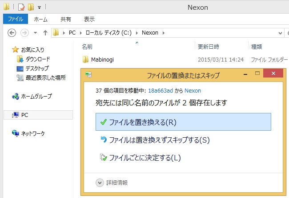The height and width of the screenshot is (198, 289).
Task: Click the 18a663ad source link
Action: pos(161,90)
